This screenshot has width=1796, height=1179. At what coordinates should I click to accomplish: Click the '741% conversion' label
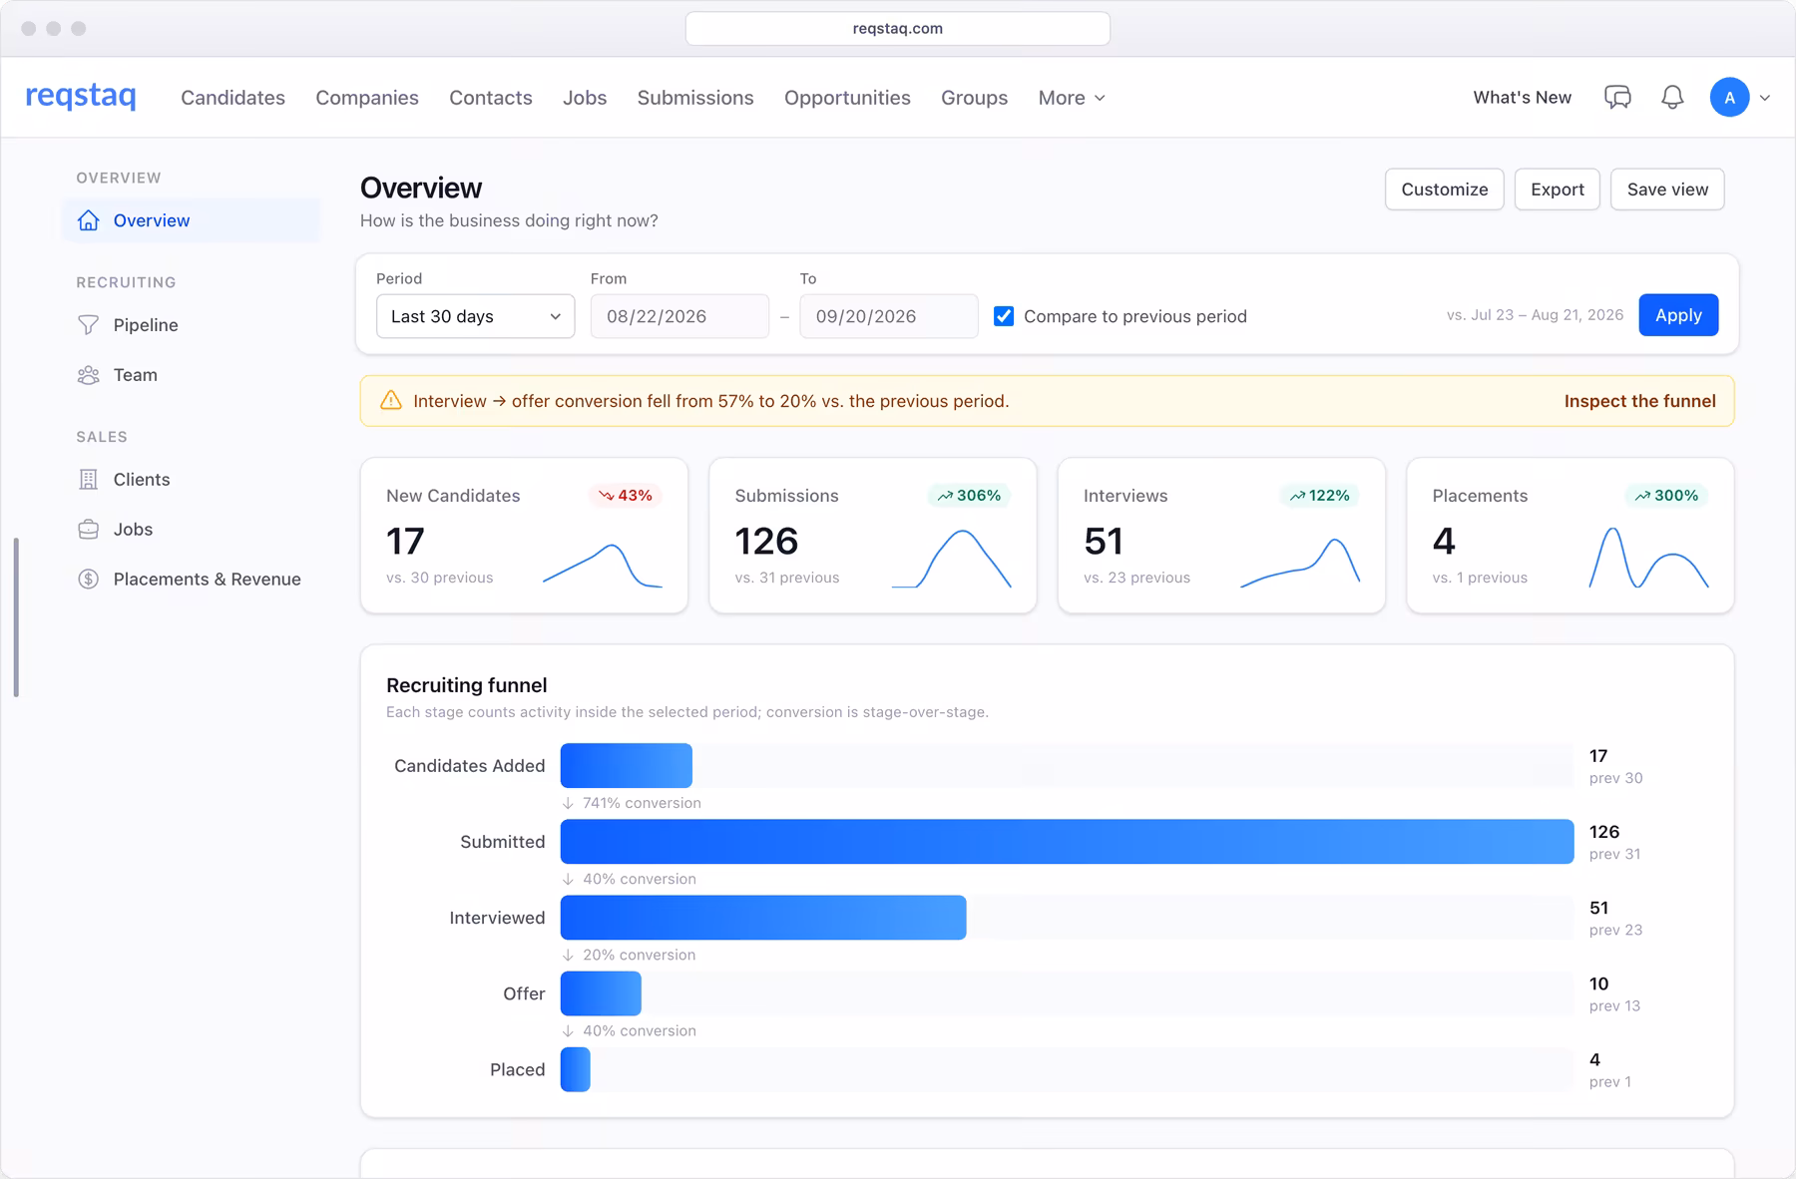(x=642, y=803)
